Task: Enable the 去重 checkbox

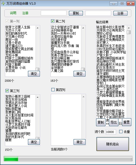Action: [x=121, y=132]
